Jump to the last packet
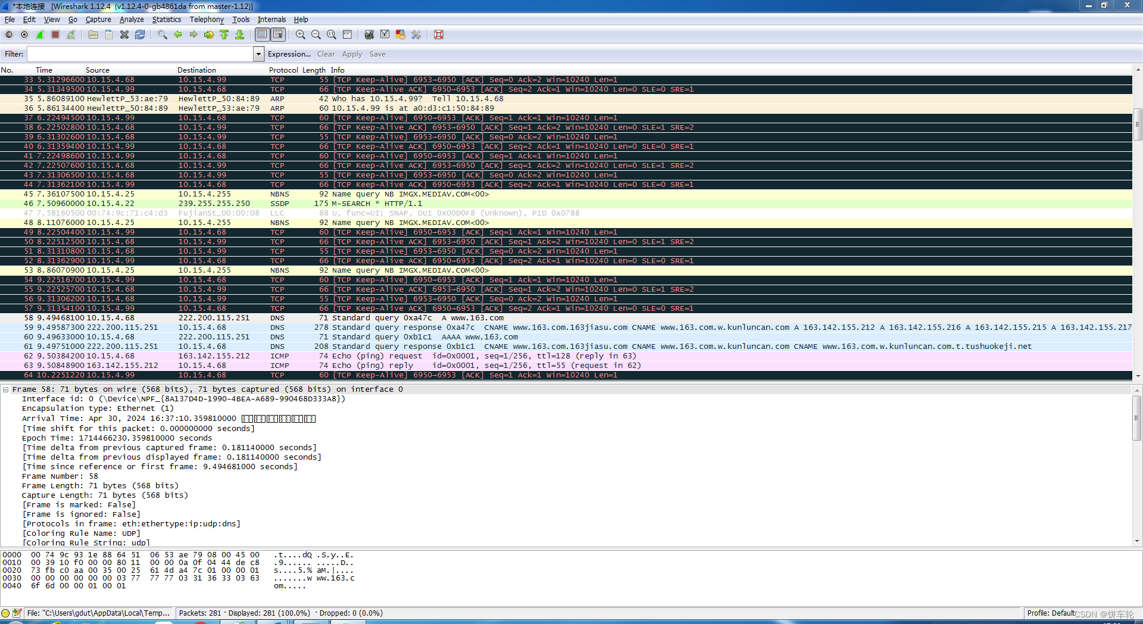Viewport: 1143px width, 624px height. point(240,35)
